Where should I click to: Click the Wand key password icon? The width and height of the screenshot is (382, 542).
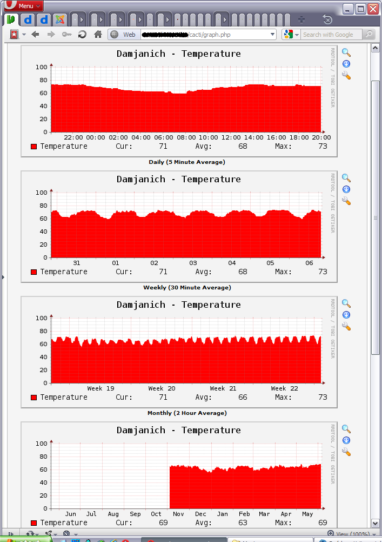pyautogui.click(x=66, y=34)
